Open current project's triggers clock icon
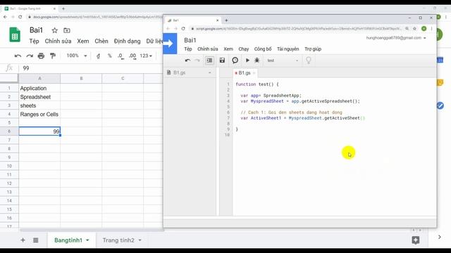 point(235,60)
